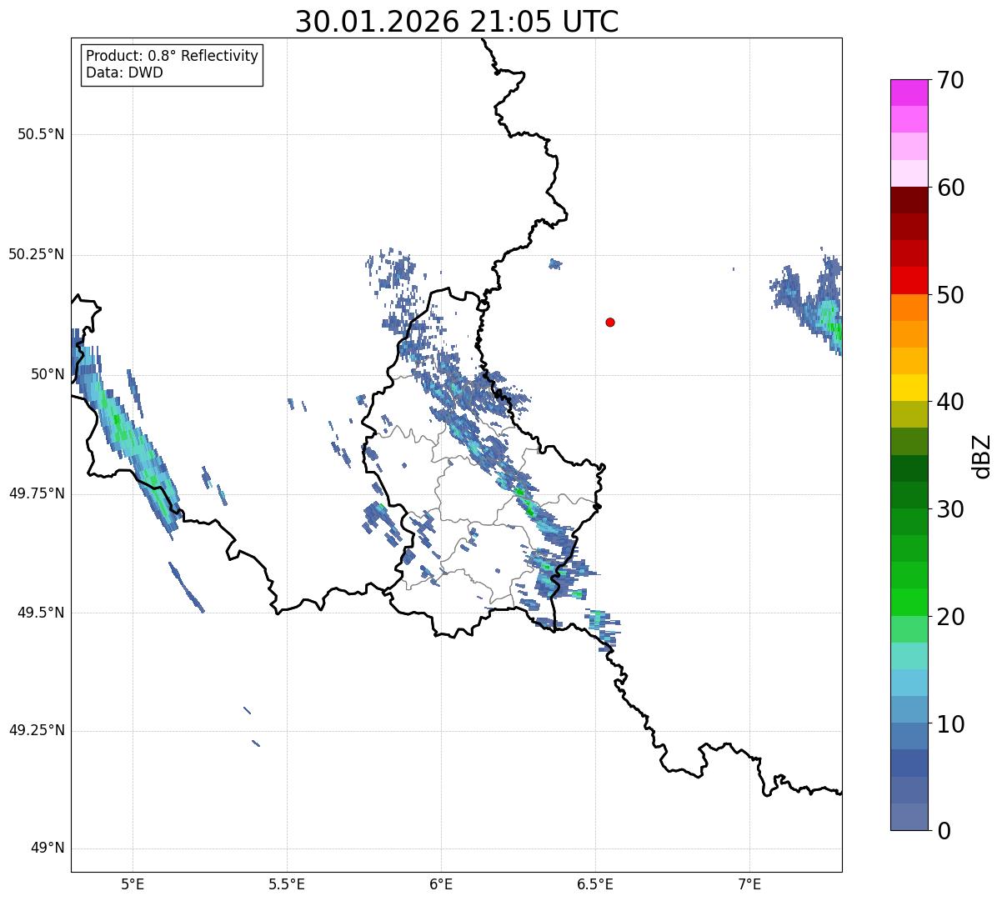This screenshot has width=1002, height=901.
Task: Click the red station marker dot
Action: click(x=610, y=322)
